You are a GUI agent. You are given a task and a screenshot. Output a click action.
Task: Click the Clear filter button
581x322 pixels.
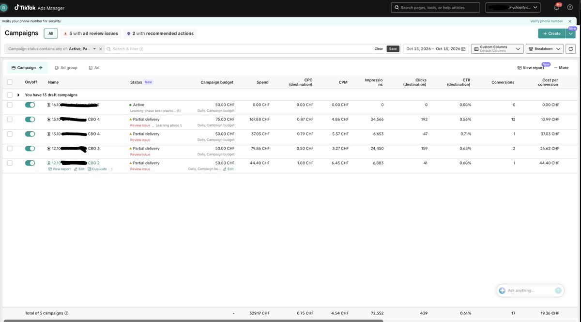pos(379,49)
